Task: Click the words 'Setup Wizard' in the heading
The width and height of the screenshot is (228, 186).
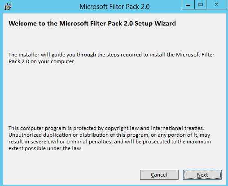Action: pyautogui.click(x=155, y=23)
